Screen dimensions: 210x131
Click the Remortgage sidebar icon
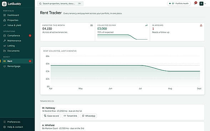[x=5, y=66]
